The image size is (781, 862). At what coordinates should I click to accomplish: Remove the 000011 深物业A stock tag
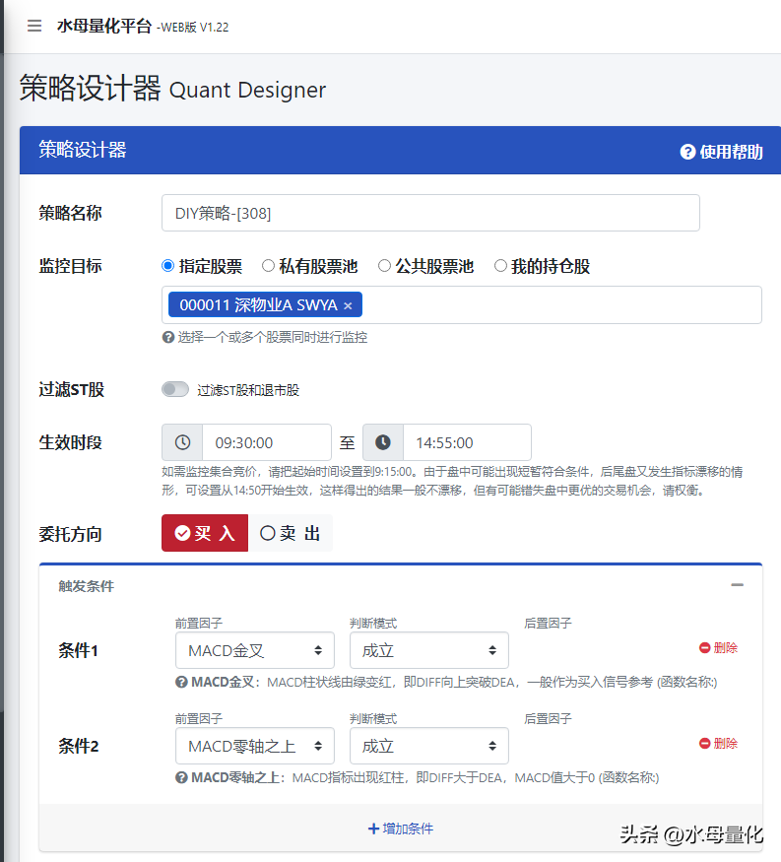coord(348,305)
